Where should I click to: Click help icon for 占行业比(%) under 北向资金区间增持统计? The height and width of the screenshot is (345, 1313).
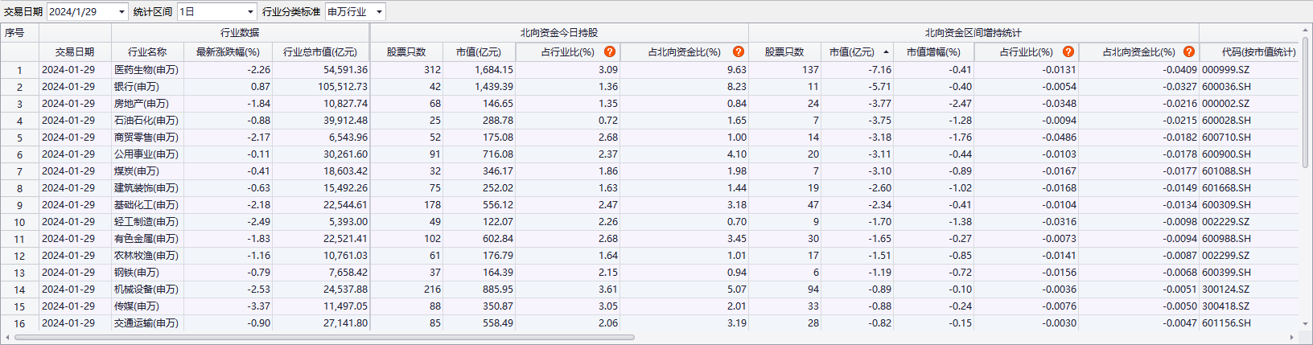(x=1068, y=51)
